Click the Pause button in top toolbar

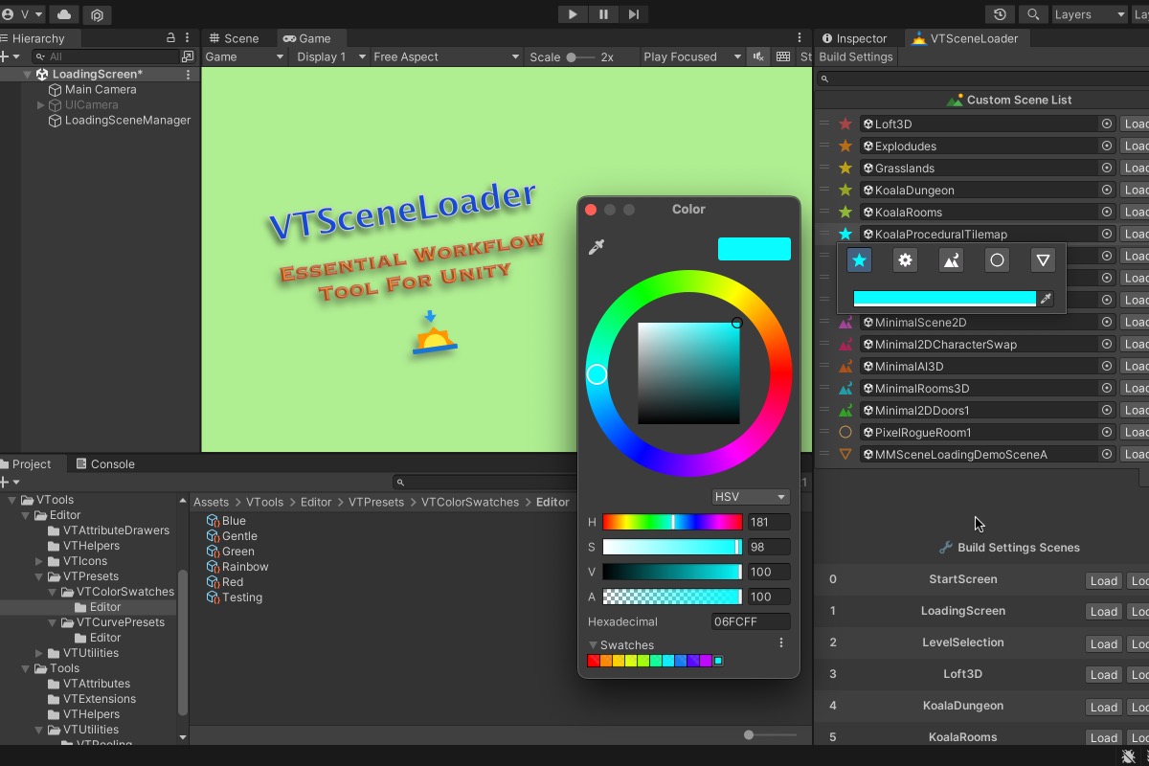603,14
